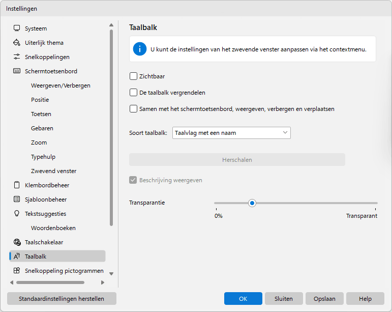This screenshot has height=312, width=392.
Task: Open the Soort taalbalk dropdown
Action: 231,133
